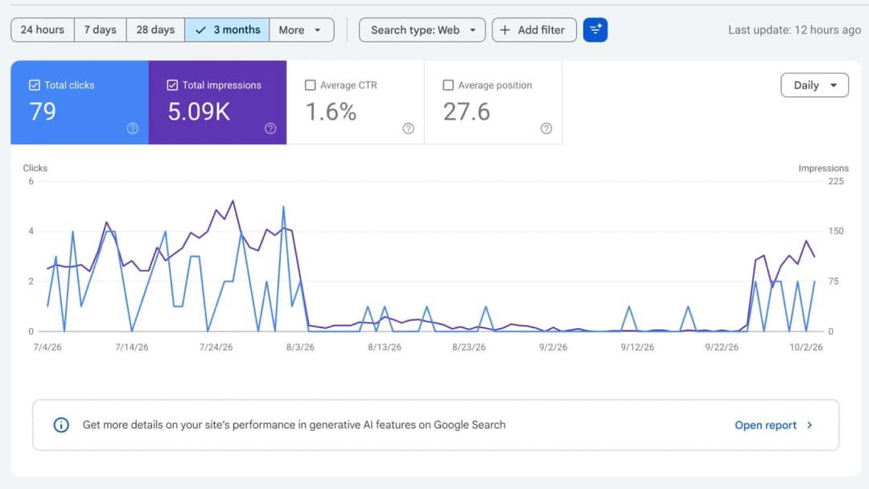The image size is (869, 489).
Task: Uncheck the Total clicks checkbox
Action: [35, 85]
